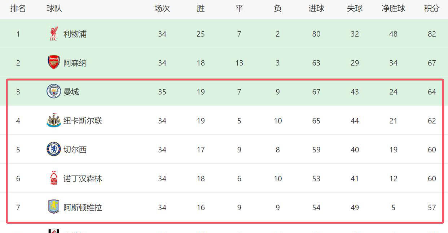Click the Liverpool club crest icon
The width and height of the screenshot is (448, 233).
(53, 34)
